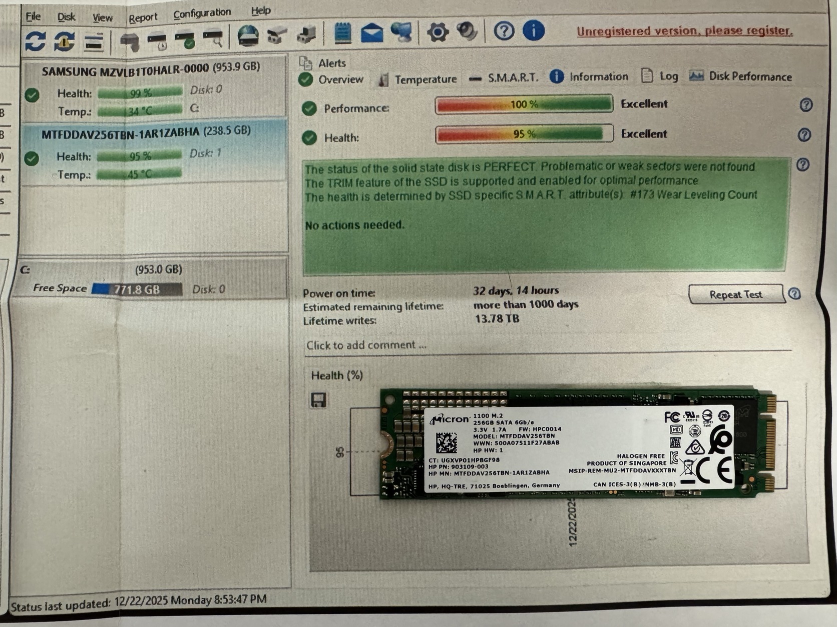Click the globe over disk toolbar icon
Viewport: 837px width, 627px height.
(x=248, y=36)
